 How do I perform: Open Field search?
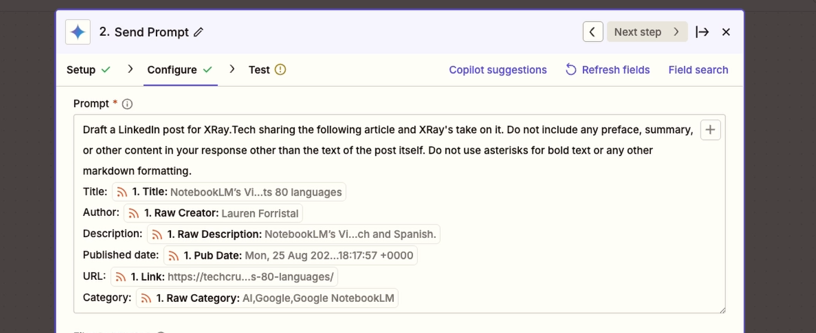(x=698, y=70)
